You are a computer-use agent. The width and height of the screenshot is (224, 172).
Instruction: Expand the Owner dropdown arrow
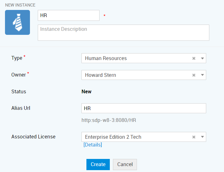pyautogui.click(x=202, y=75)
